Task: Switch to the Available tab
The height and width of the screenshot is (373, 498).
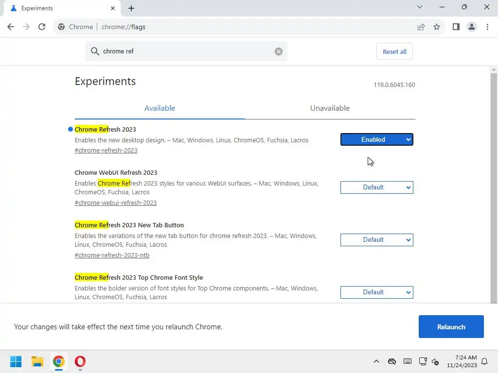Action: (x=160, y=108)
